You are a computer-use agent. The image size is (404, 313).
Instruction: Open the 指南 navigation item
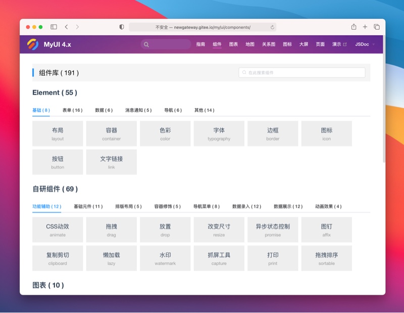click(x=200, y=44)
